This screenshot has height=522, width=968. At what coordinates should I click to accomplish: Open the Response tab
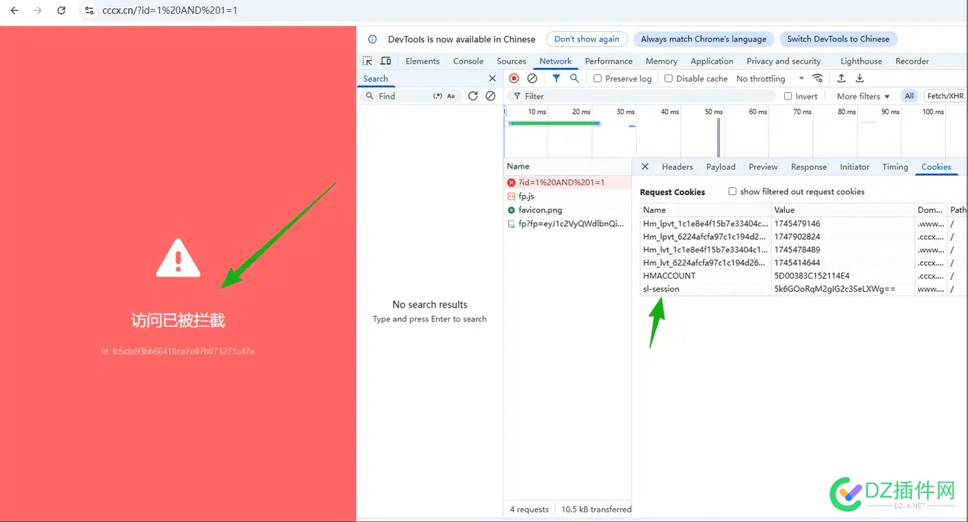[x=809, y=167]
